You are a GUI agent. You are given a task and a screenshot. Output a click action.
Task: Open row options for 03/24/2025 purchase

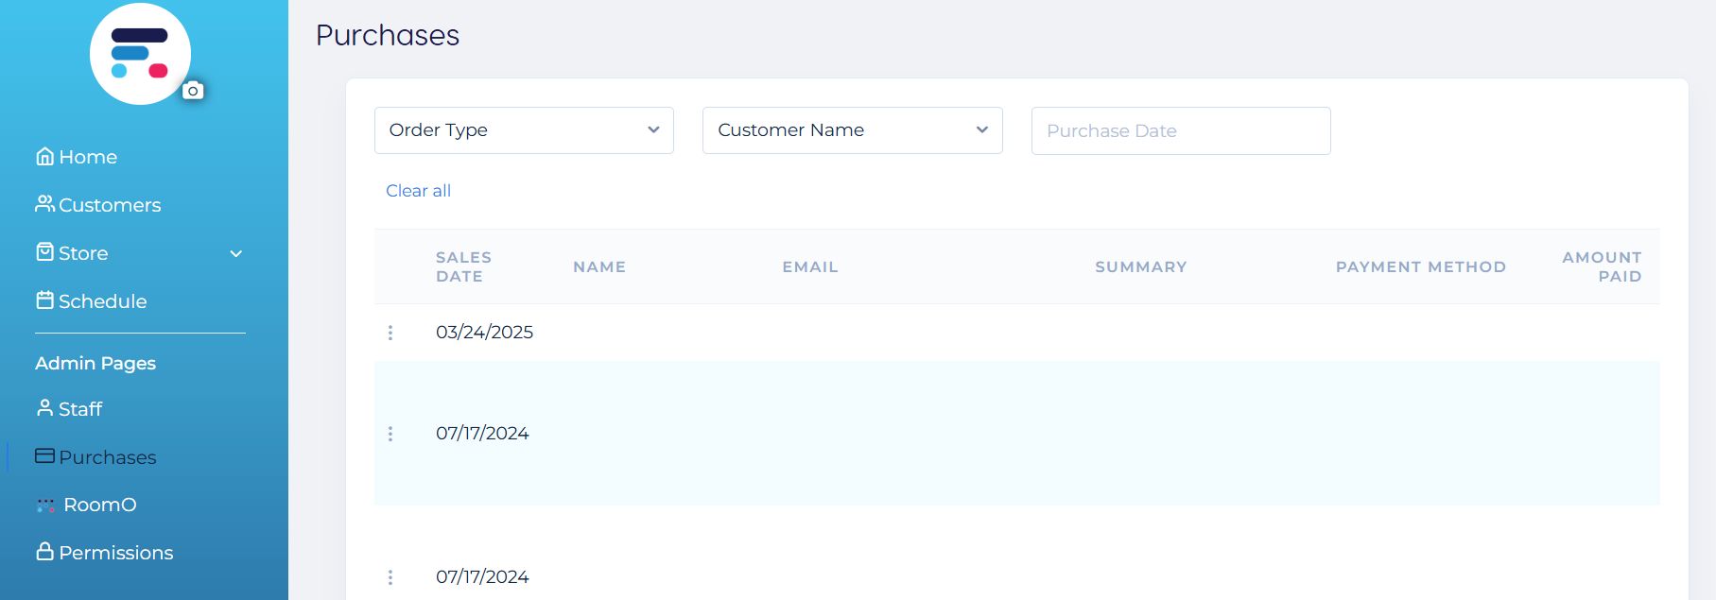(390, 333)
